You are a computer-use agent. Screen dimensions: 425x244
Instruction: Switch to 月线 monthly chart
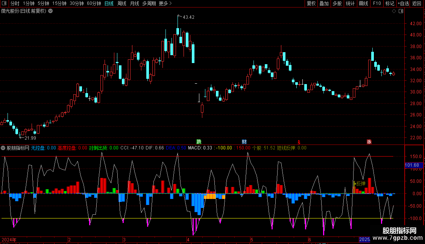134,3
